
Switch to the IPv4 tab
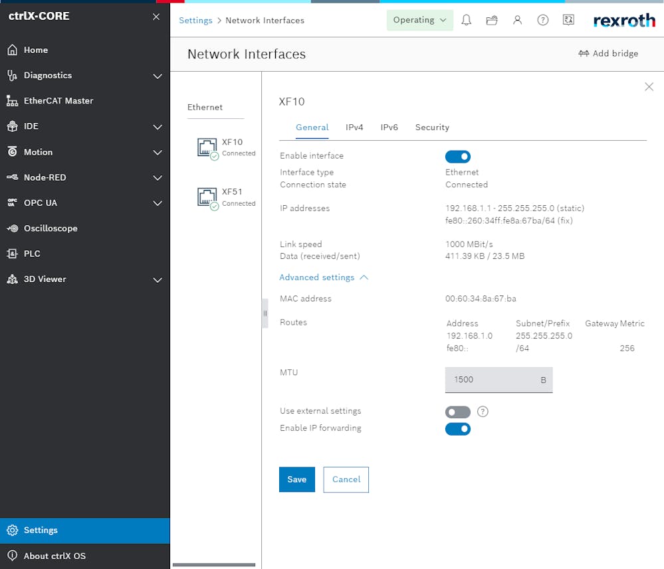[x=354, y=127]
